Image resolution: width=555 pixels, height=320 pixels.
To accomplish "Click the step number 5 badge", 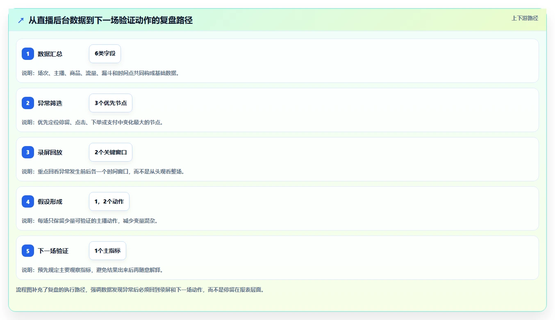I will [x=28, y=251].
